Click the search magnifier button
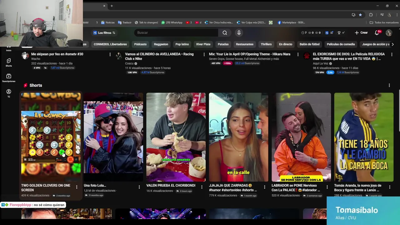 pos(225,32)
